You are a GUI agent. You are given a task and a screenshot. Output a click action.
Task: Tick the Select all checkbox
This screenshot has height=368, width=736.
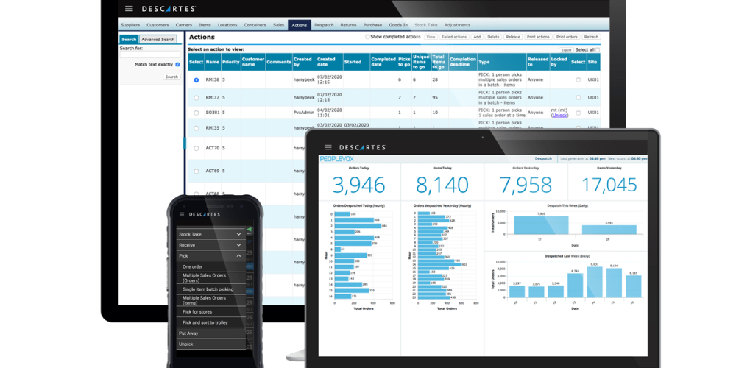[x=597, y=50]
